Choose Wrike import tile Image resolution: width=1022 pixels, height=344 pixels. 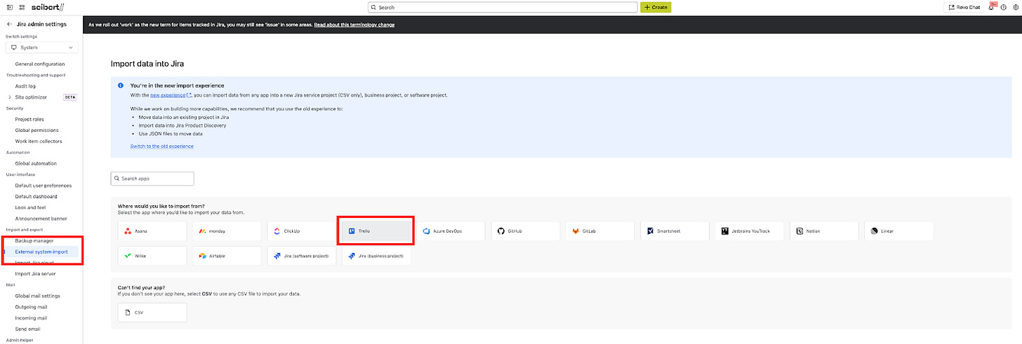152,256
